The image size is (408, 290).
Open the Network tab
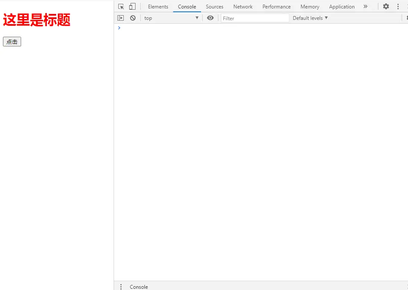[243, 7]
